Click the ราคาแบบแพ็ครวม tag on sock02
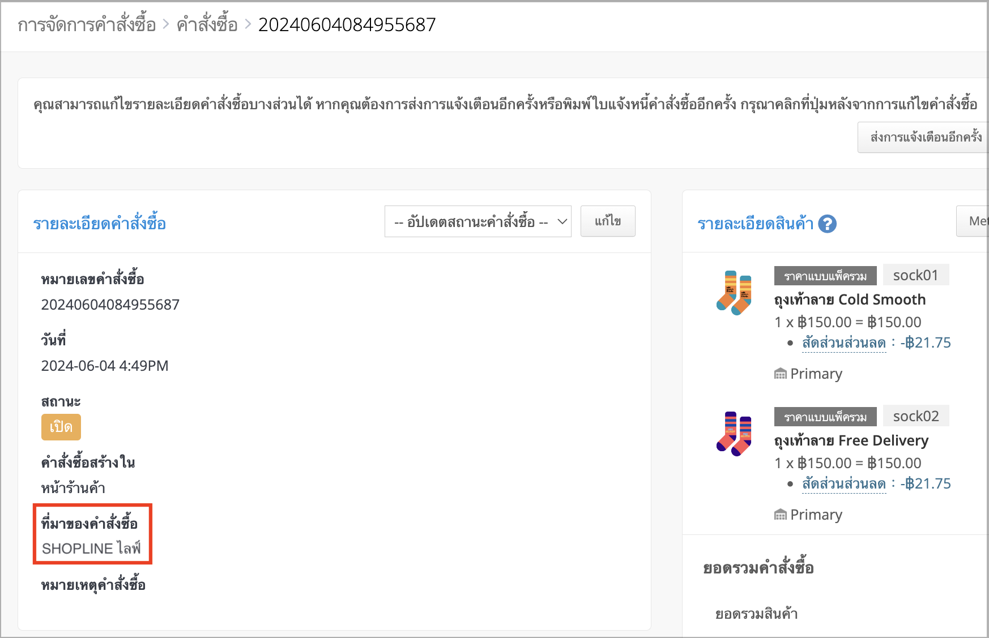Viewport: 989px width, 638px height. (x=825, y=417)
